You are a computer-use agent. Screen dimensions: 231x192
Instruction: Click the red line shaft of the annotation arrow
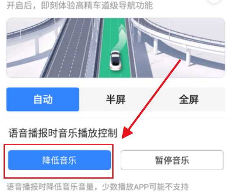pyautogui.click(x=155, y=94)
